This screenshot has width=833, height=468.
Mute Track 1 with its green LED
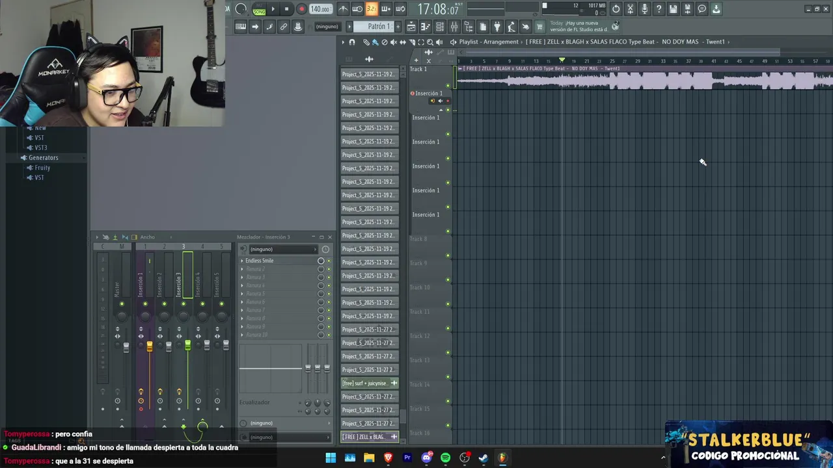pyautogui.click(x=448, y=85)
